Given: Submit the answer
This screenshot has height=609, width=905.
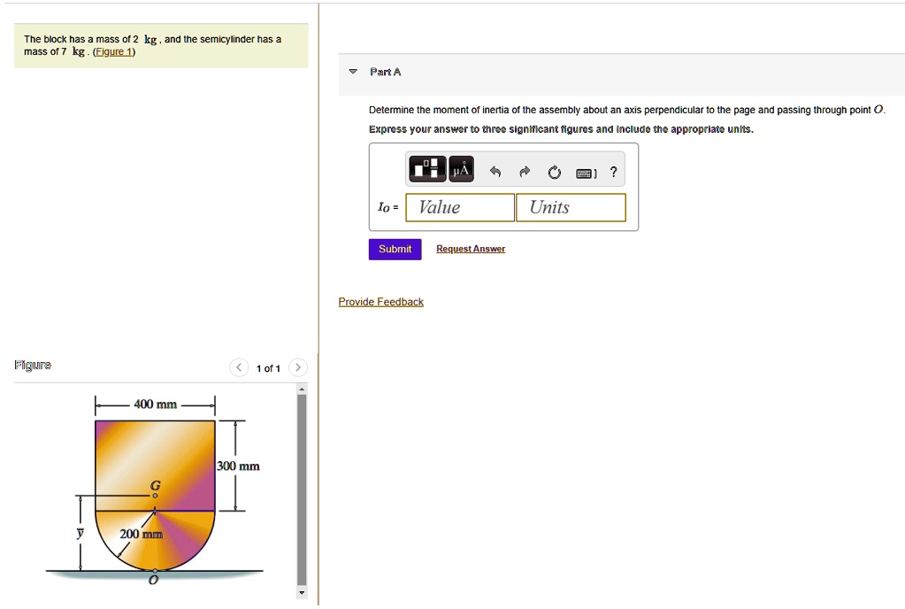Looking at the screenshot, I should point(395,249).
